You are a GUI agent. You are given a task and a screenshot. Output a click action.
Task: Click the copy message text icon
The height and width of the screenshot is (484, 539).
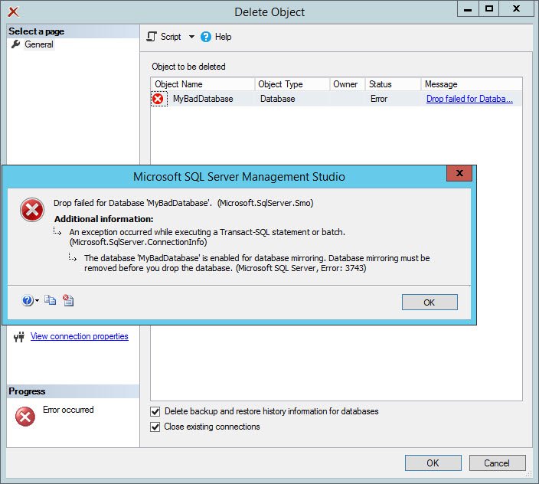pyautogui.click(x=51, y=300)
